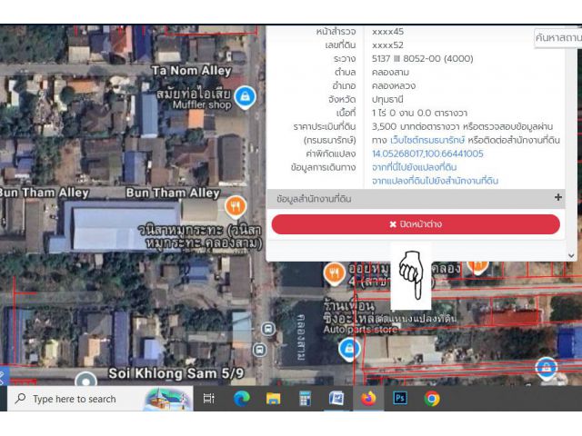
Task: Open จากแปลงที่ดินไปยังสำนักงานที่ดิน directions link
Action: tap(435, 181)
